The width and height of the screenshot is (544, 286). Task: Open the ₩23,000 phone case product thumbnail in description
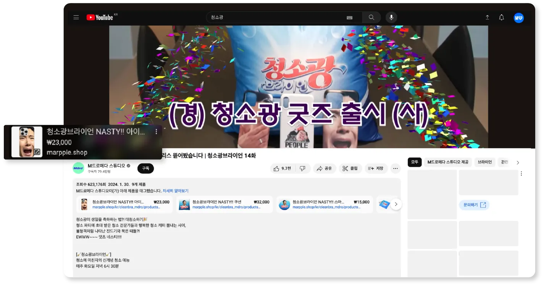pos(84,205)
